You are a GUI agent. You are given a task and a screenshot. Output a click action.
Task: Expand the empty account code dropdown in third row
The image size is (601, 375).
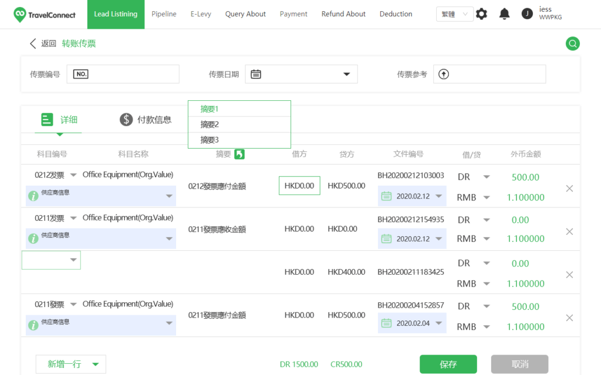tap(73, 260)
